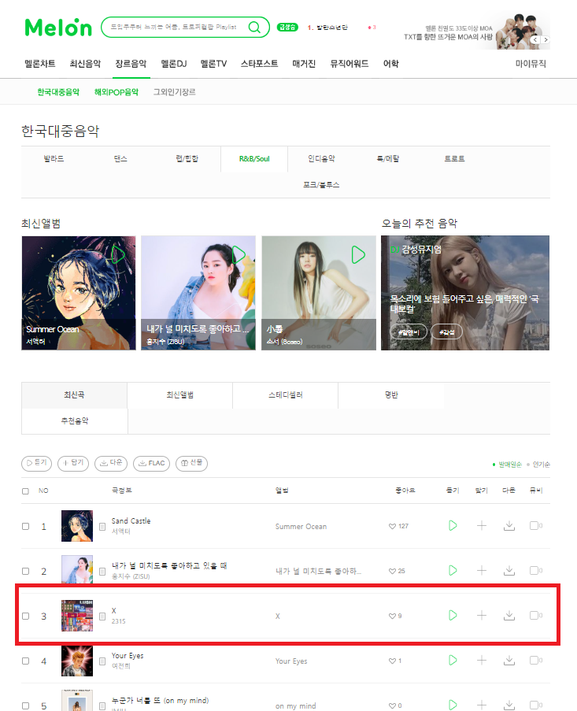The height and width of the screenshot is (711, 577).
Task: Tick the checkbox for track 3 X
Action: click(x=26, y=617)
